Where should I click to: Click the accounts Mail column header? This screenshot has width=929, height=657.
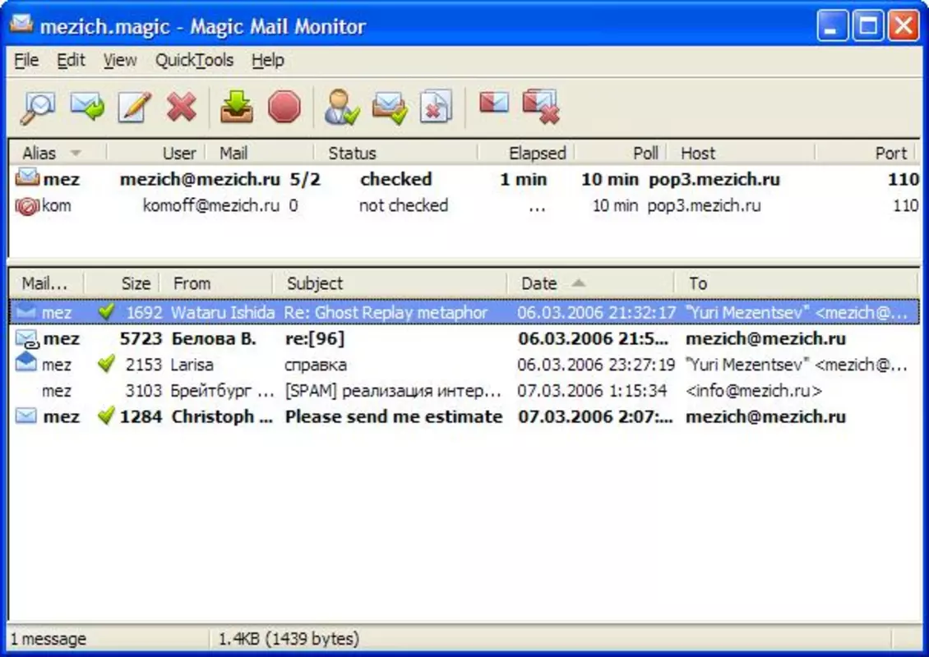click(x=260, y=154)
